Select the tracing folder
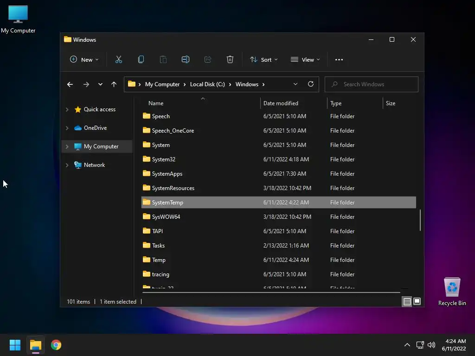The height and width of the screenshot is (356, 475). point(278,274)
